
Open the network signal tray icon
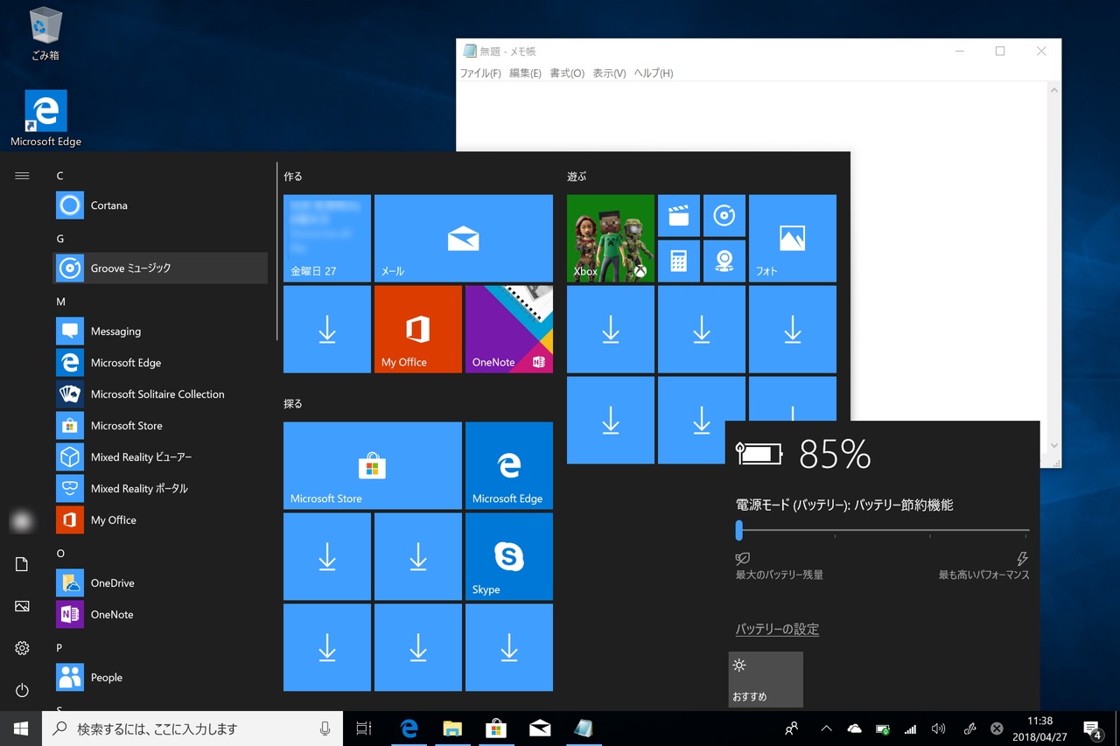911,729
